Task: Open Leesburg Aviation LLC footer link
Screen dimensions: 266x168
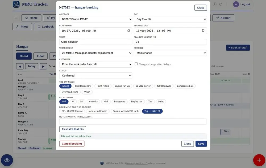Action: point(137,163)
